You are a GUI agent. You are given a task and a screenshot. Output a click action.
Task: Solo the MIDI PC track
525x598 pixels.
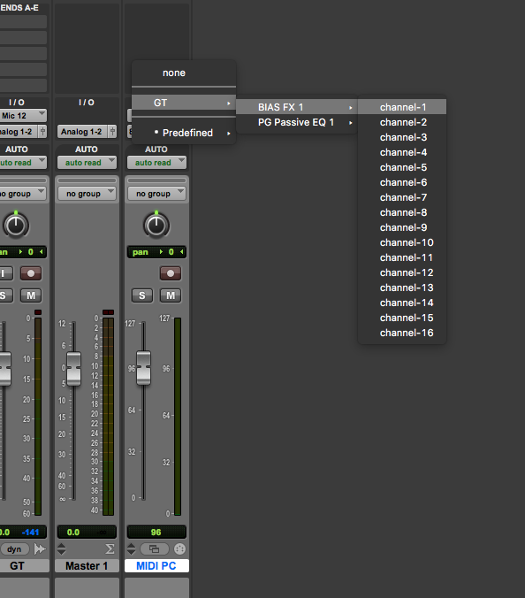coord(142,295)
